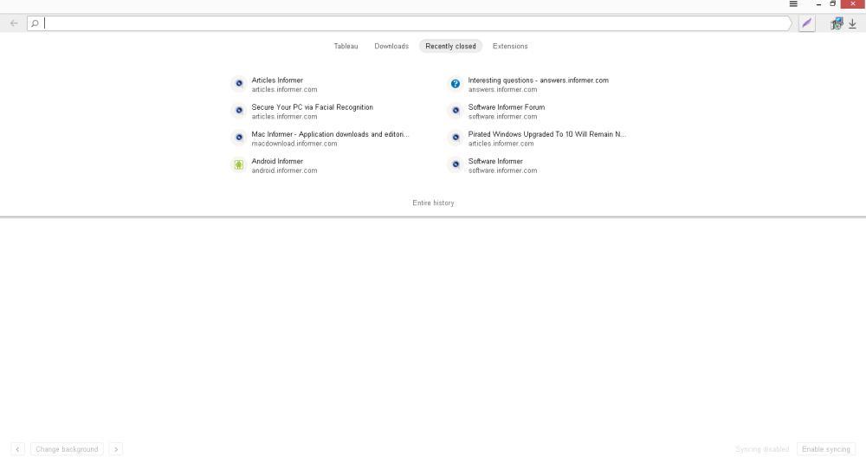Open the Entire history link
This screenshot has width=866, height=463.
(433, 203)
